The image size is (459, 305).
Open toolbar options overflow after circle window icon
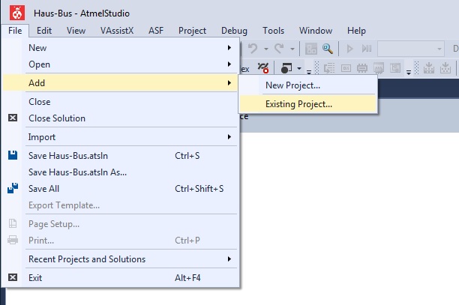pyautogui.click(x=309, y=70)
